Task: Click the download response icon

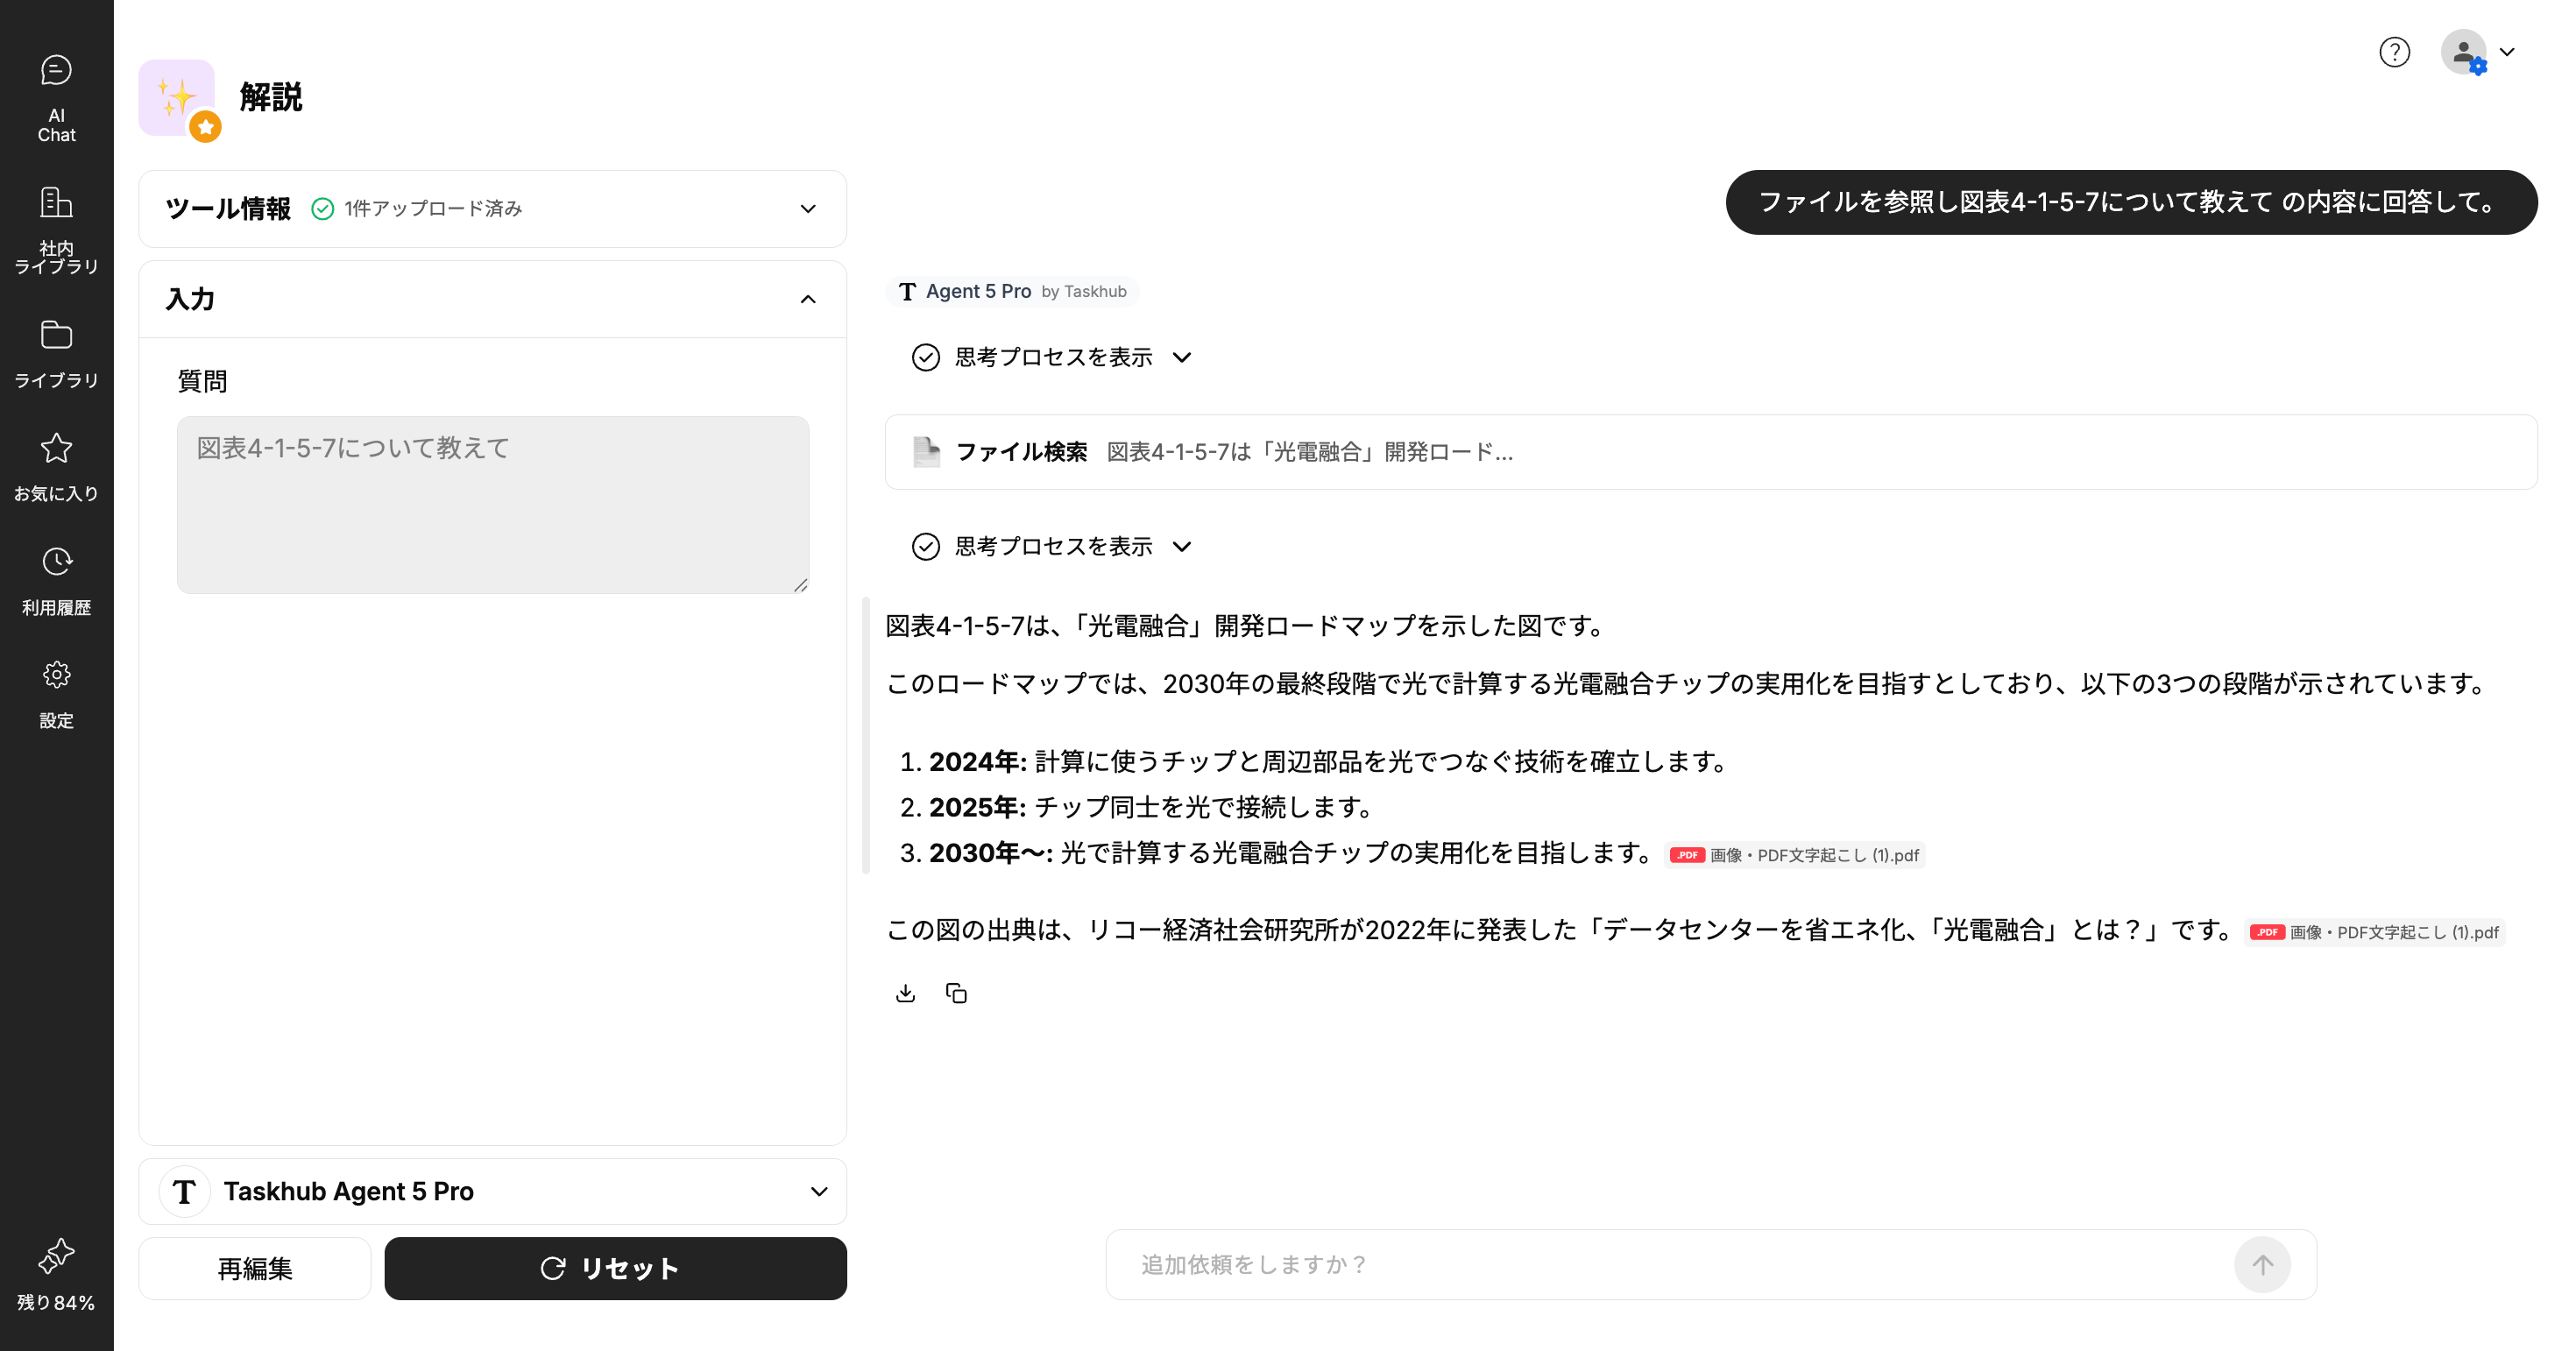Action: click(905, 993)
